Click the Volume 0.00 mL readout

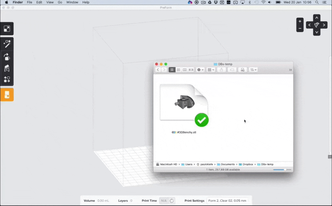[x=103, y=201]
